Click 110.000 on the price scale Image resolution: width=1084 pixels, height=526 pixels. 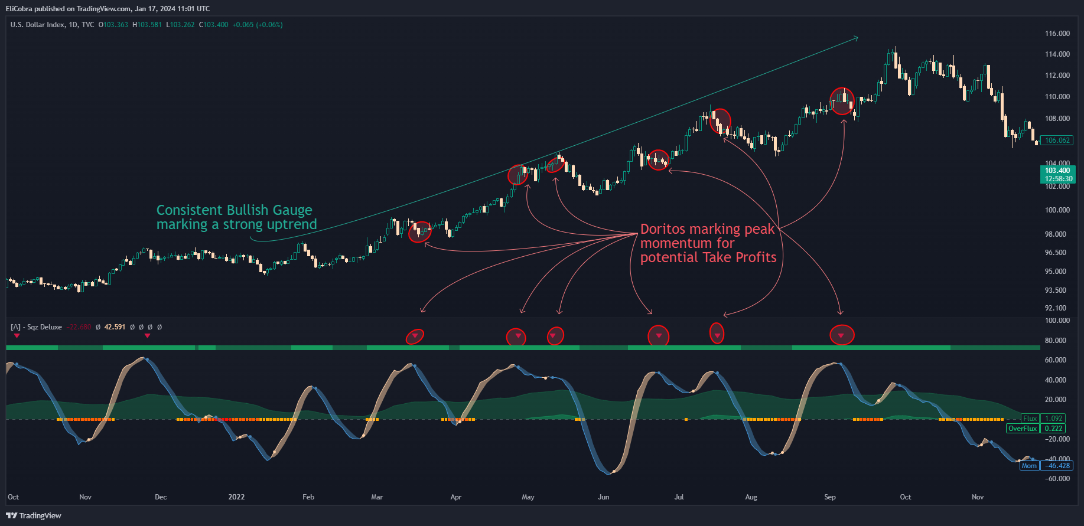tap(1057, 97)
